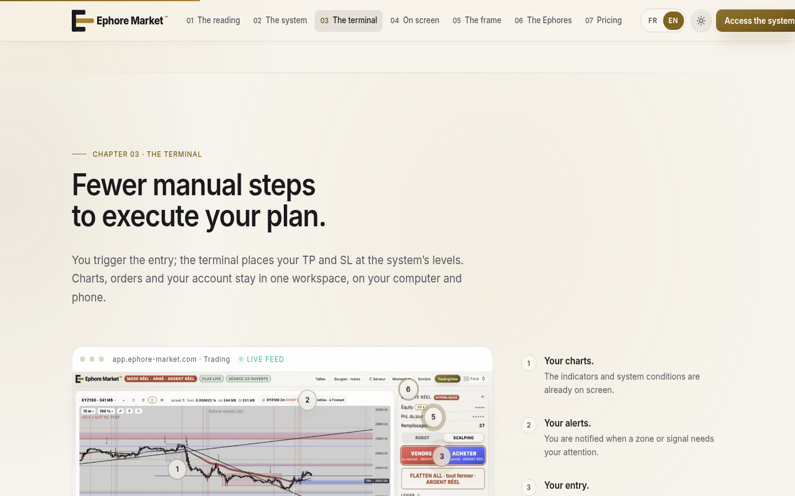Click FLATTEN ALL button in terminal preview
This screenshot has width=795, height=496.
pyautogui.click(x=443, y=478)
